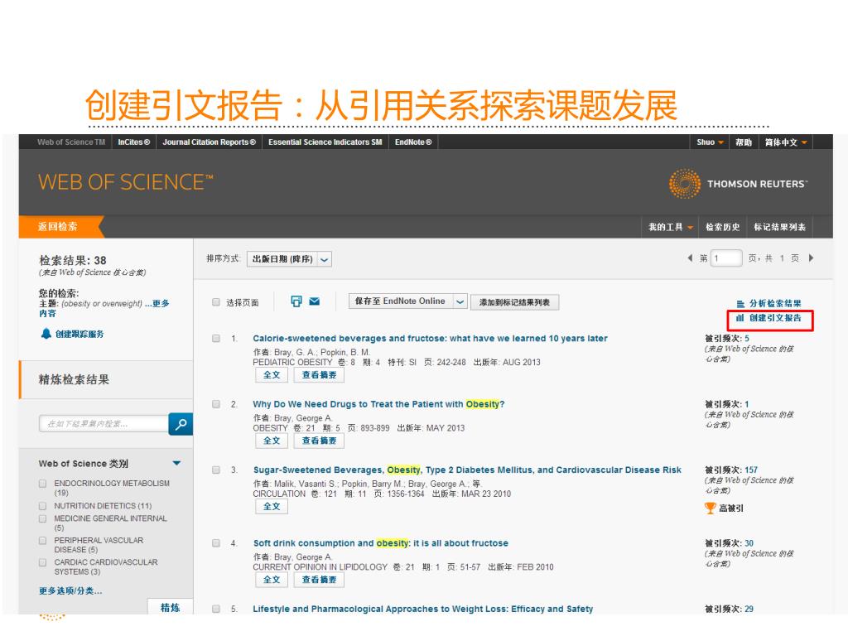848x636 pixels.
Task: Click the 分析检索结果 icon link
Action: [x=768, y=303]
